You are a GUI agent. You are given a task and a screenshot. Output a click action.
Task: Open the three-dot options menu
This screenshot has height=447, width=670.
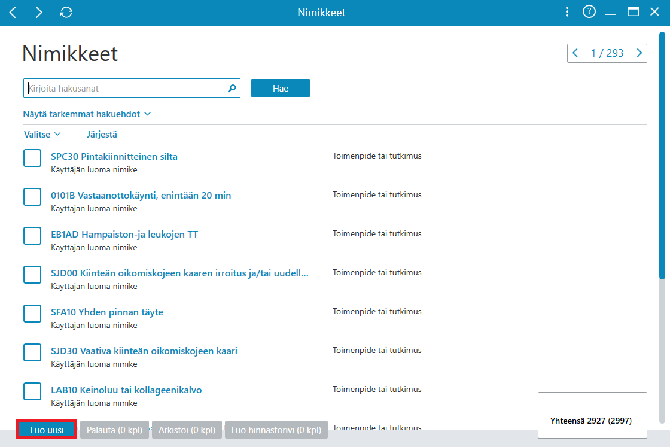coord(567,12)
